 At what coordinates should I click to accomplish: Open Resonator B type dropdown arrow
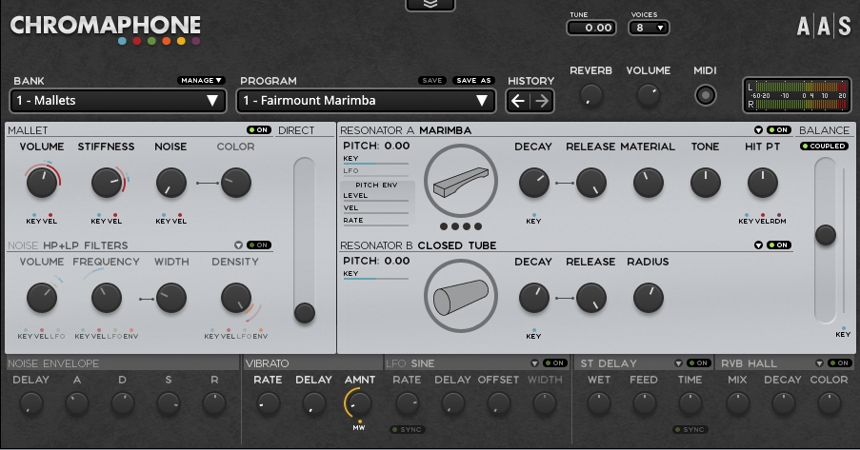pos(758,245)
